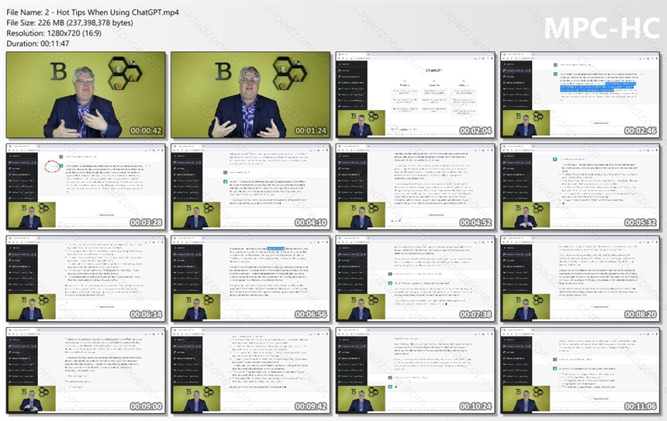
Task: Select the ChatGPT home screen thumbnail at 00:02:04
Action: pyautogui.click(x=415, y=95)
